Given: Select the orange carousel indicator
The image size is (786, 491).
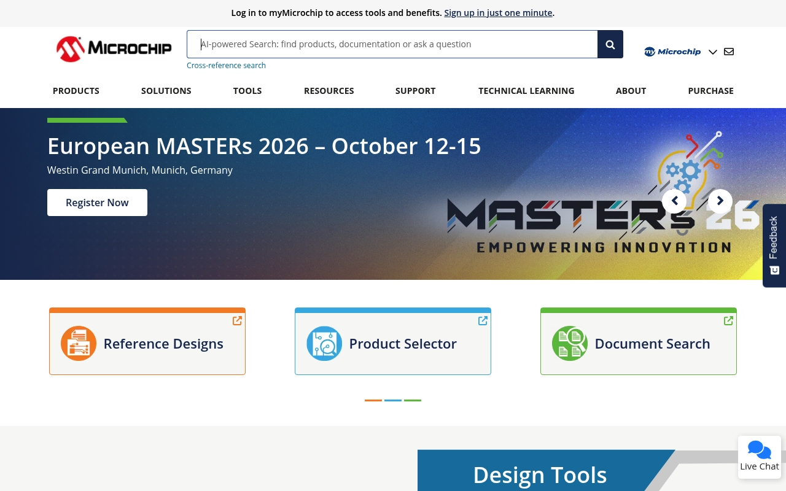Looking at the screenshot, I should [x=373, y=400].
